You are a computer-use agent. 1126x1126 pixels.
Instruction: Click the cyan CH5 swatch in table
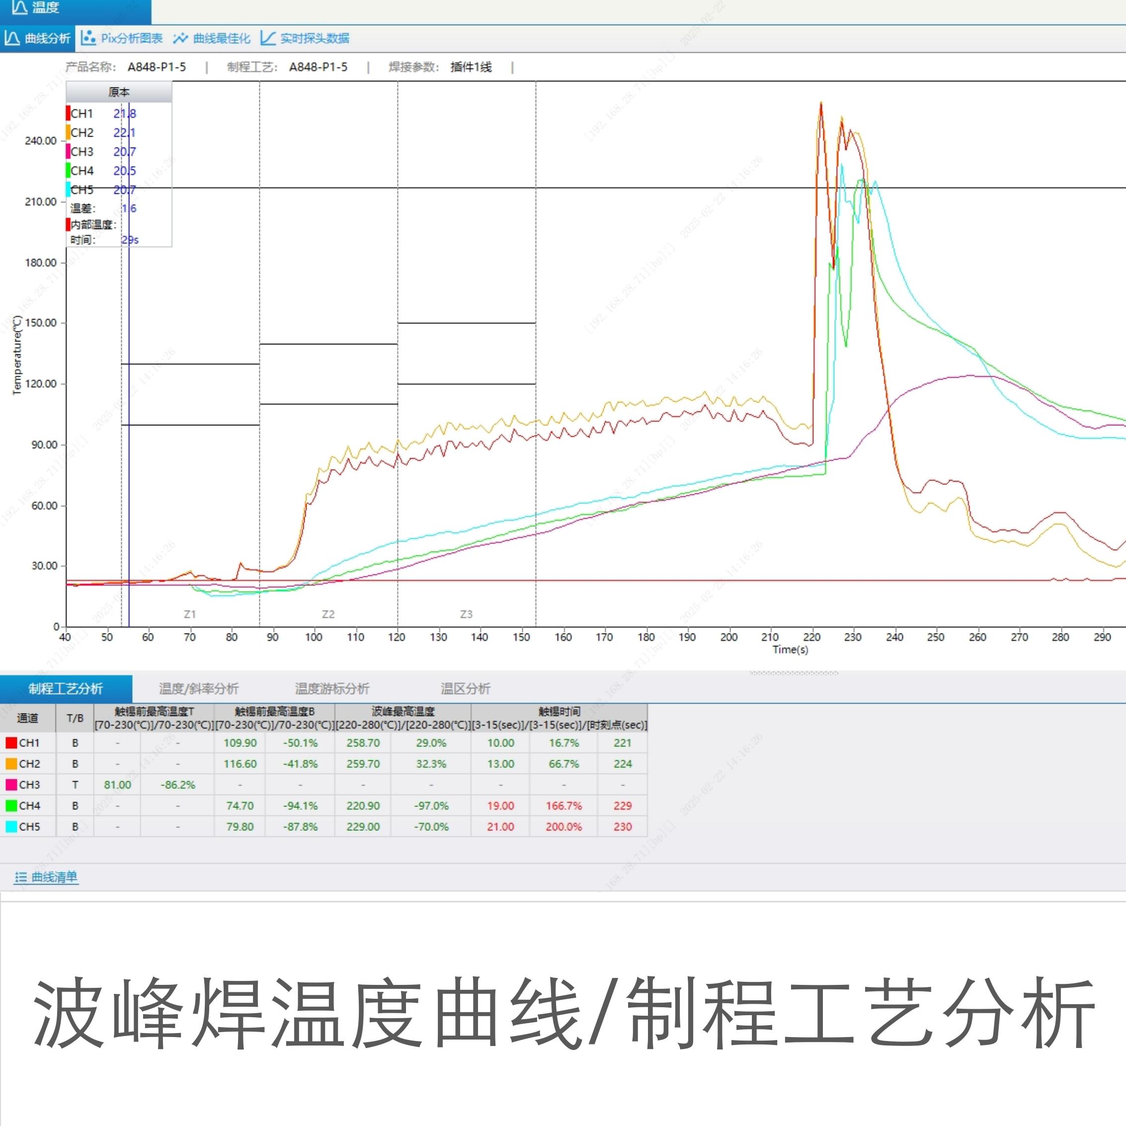(x=11, y=826)
